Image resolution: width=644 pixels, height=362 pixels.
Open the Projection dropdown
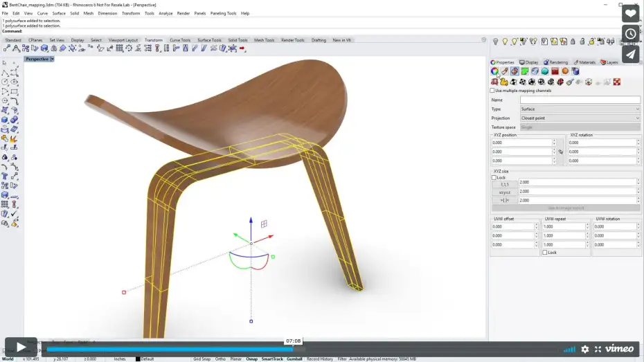[580, 118]
